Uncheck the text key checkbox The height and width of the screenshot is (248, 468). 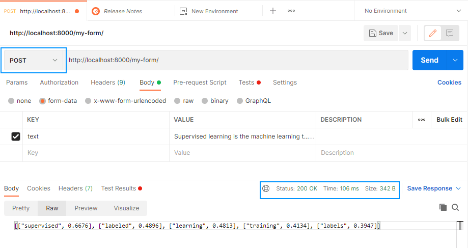[x=16, y=136]
